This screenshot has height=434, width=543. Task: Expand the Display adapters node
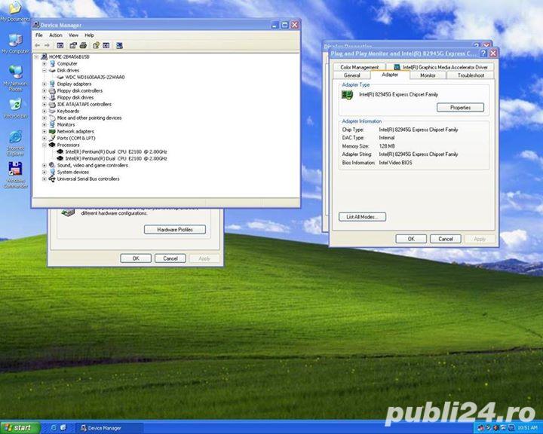point(44,84)
